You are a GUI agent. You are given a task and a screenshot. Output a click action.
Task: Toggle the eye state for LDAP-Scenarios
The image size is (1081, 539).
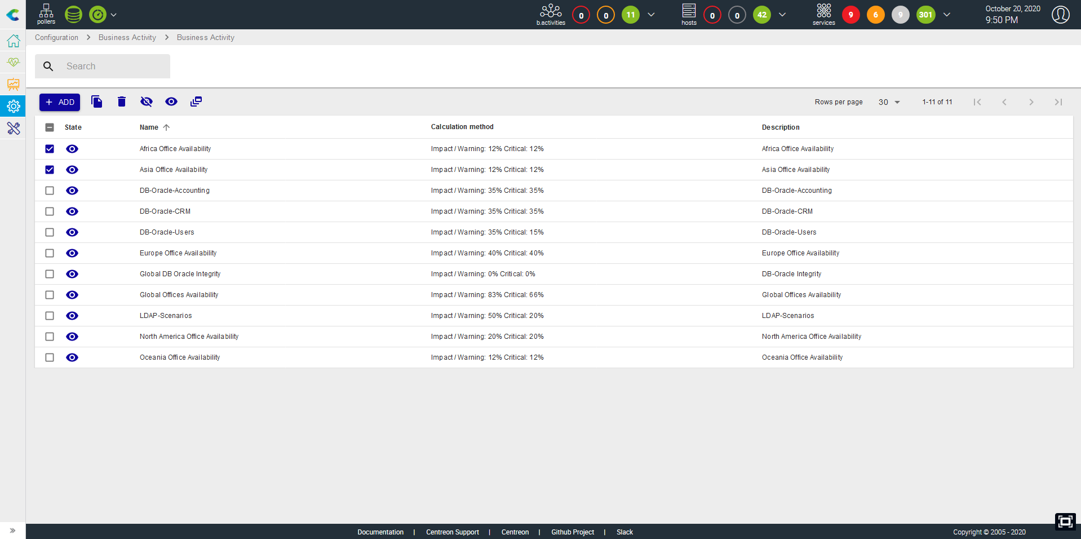(72, 316)
